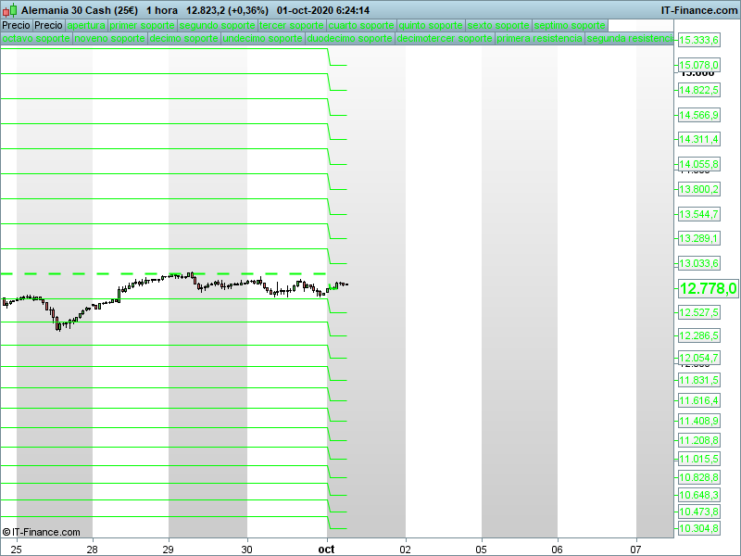Click the 11.408,9 price level tag
The image size is (741, 556).
click(699, 421)
